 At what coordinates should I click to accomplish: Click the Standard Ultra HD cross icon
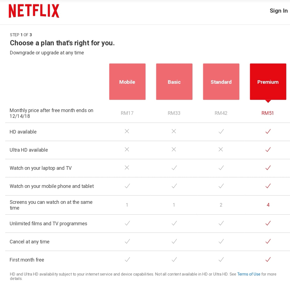tap(221, 149)
